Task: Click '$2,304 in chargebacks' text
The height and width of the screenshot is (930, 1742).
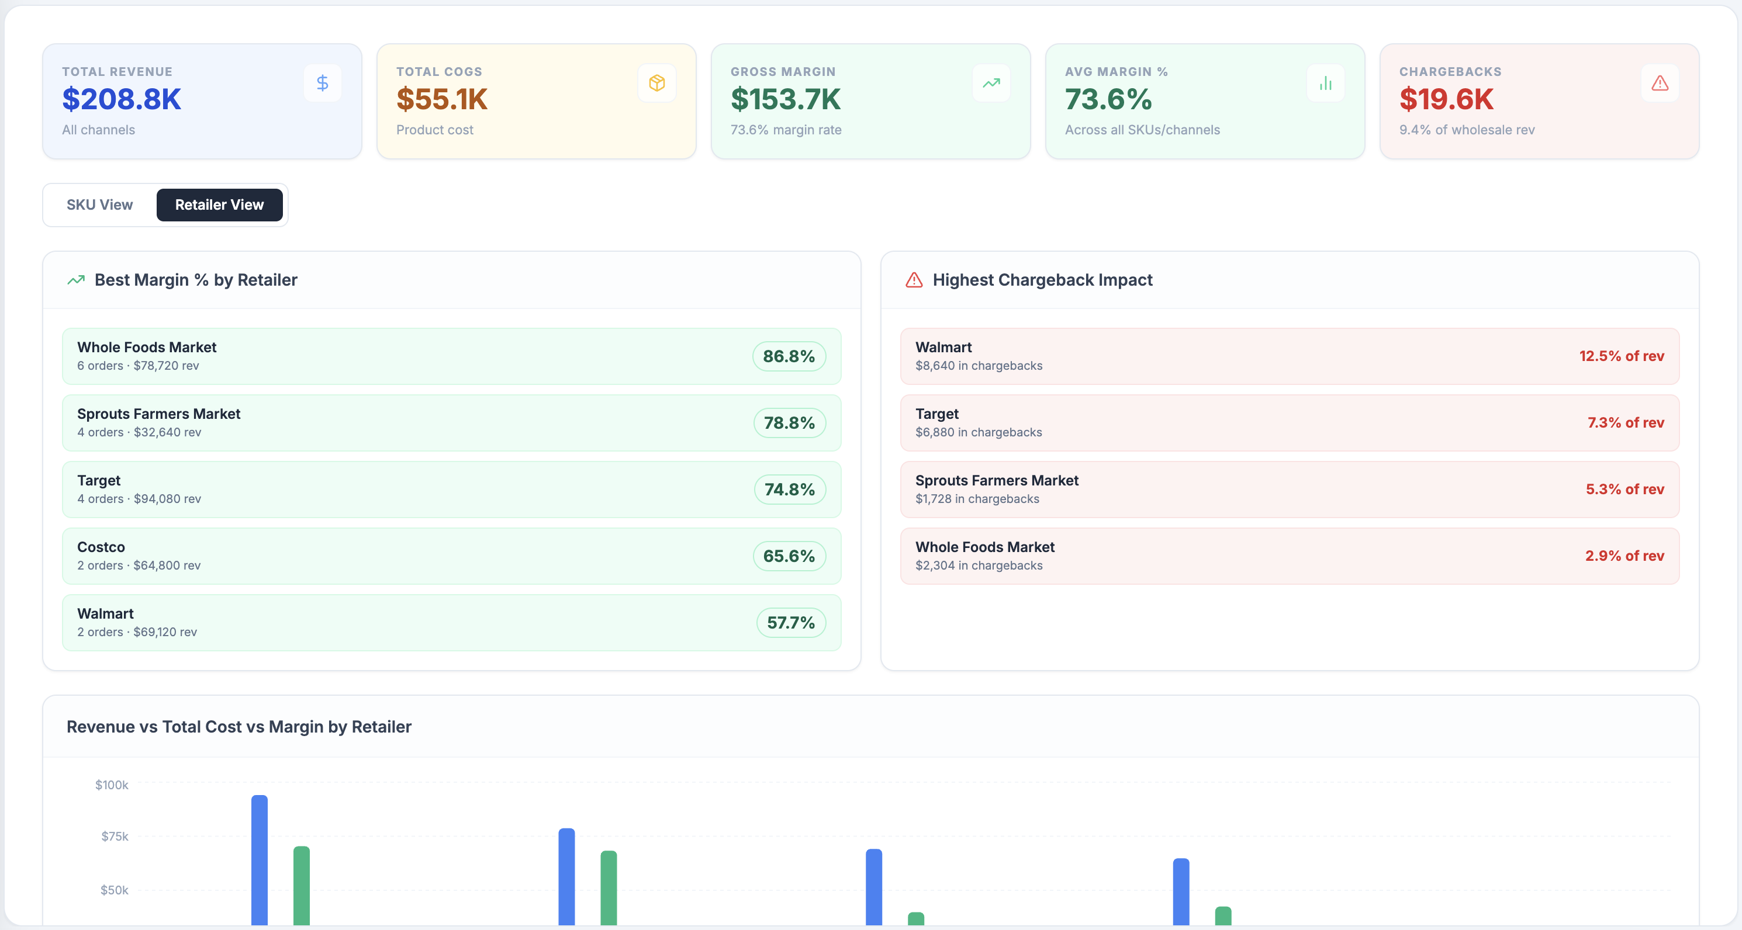Action: click(979, 565)
